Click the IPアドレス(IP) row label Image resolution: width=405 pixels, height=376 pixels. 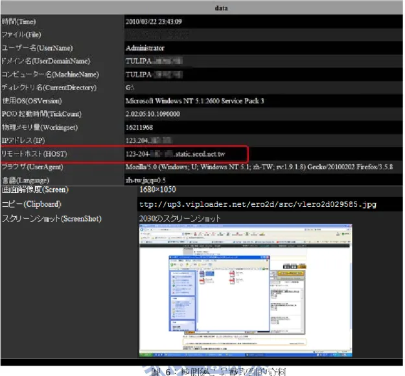click(x=23, y=141)
